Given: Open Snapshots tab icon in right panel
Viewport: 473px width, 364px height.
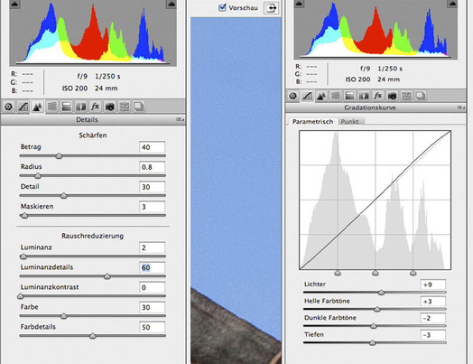Looking at the screenshot, I should coord(421,96).
